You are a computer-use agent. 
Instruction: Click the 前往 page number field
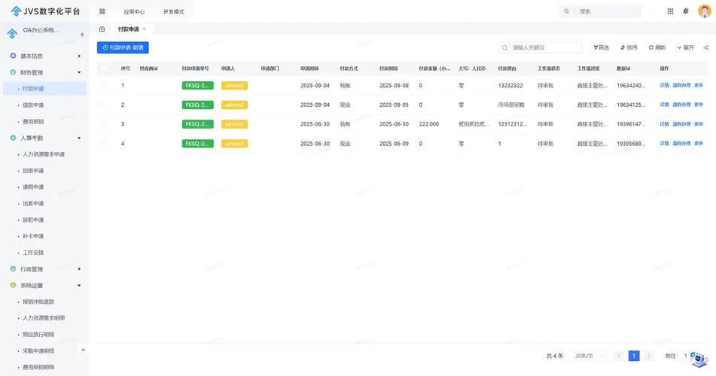(x=685, y=356)
